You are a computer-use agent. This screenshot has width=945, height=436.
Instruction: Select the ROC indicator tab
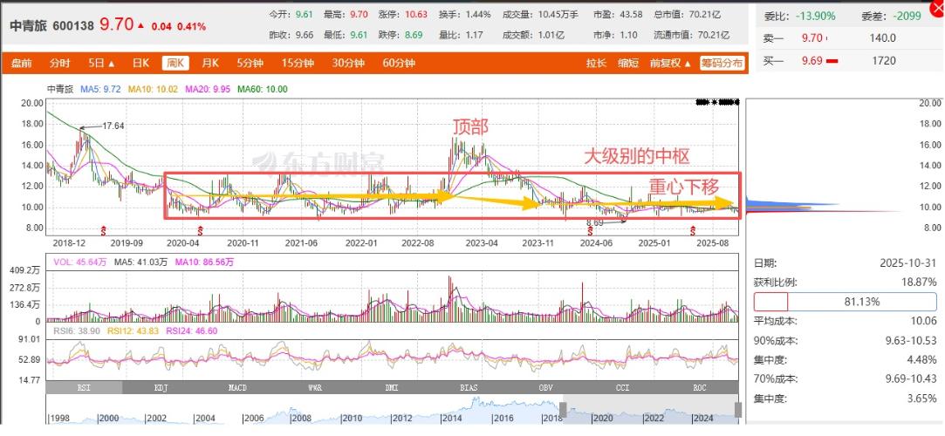point(699,388)
